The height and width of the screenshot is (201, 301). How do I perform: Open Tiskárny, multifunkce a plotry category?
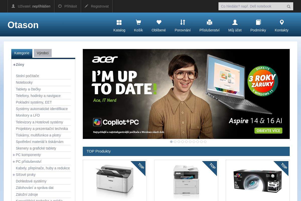tap(38, 135)
